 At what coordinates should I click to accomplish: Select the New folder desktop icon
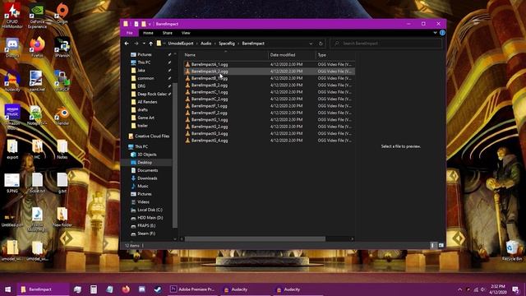[62, 217]
